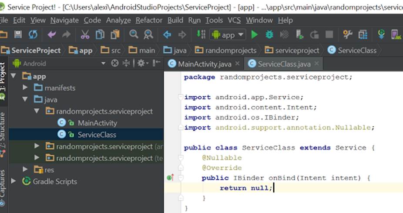Click the Debug app bug icon

[269, 34]
